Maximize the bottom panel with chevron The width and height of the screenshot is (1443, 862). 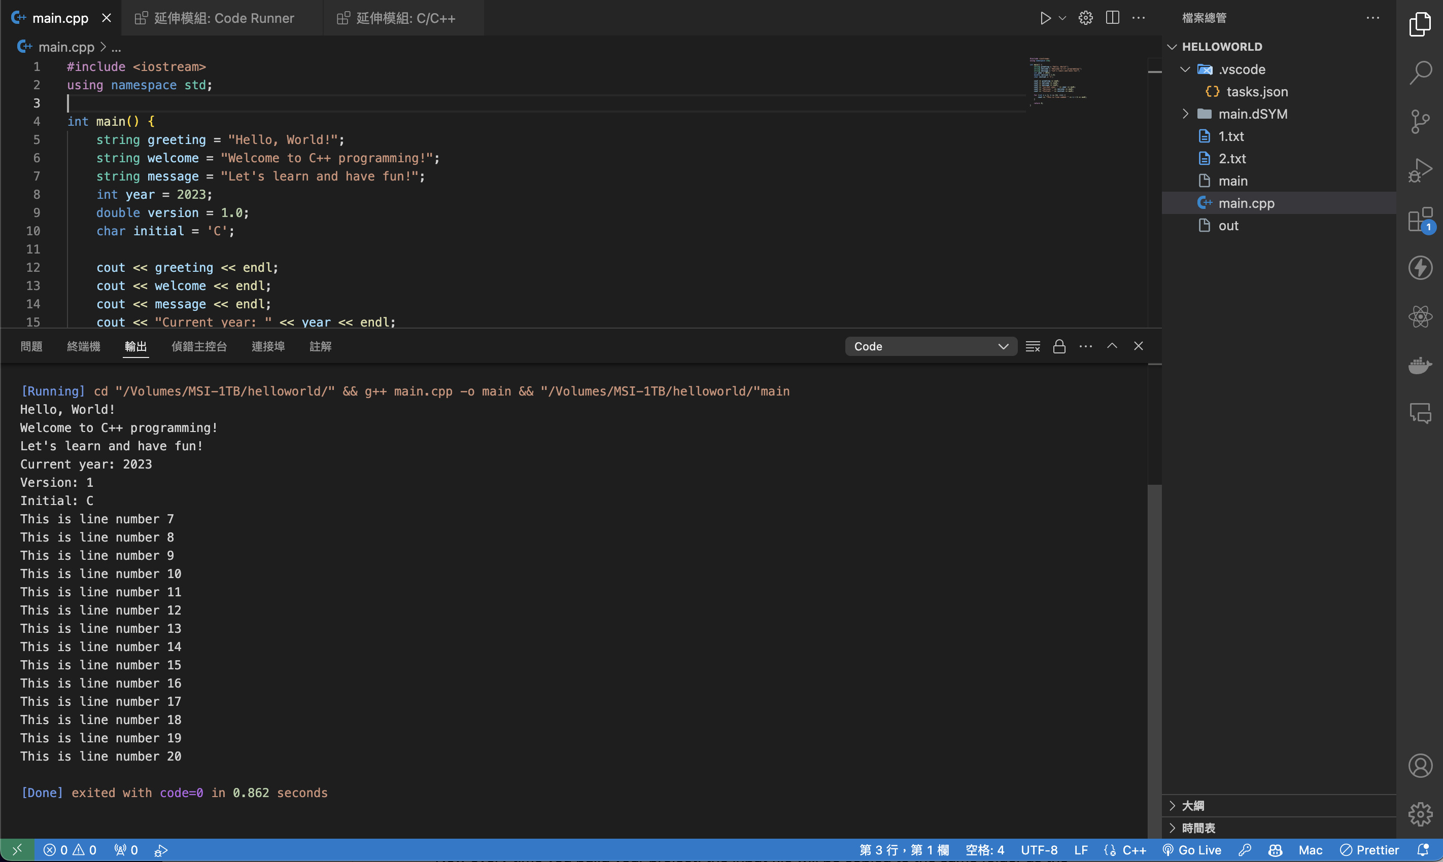pos(1112,346)
